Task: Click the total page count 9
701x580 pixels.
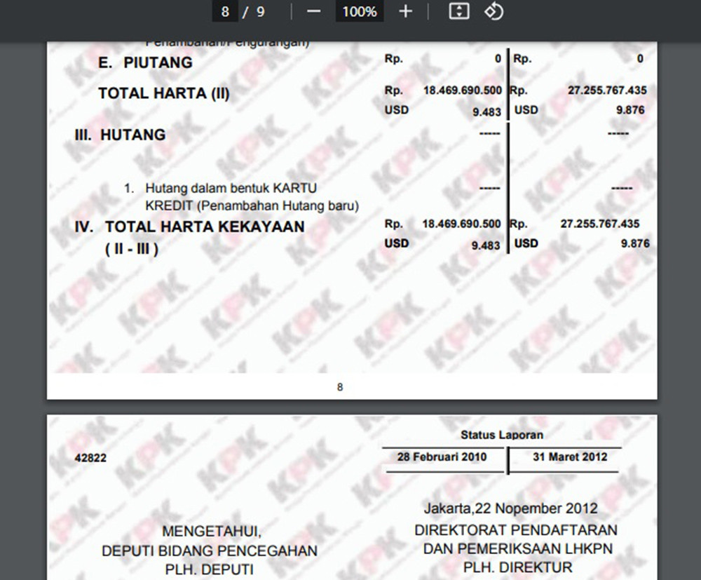Action: [x=261, y=12]
